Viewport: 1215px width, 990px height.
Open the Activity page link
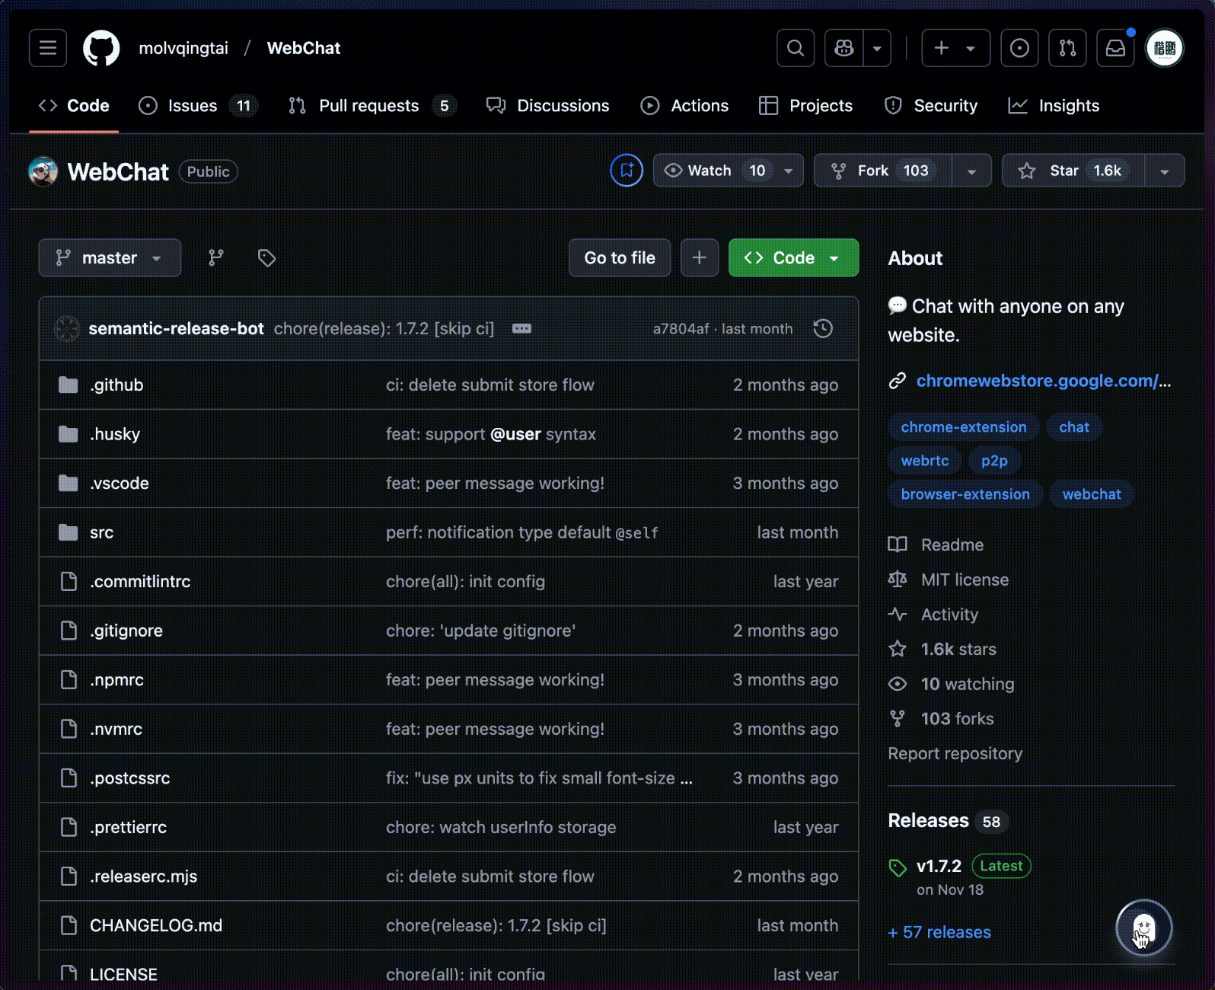(933, 615)
